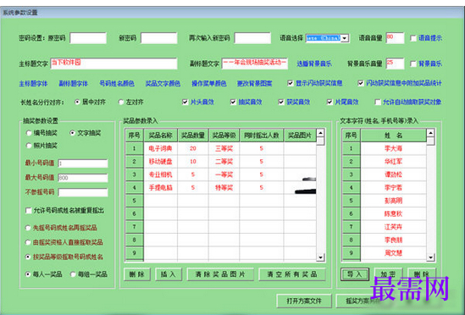Image resolution: width=465 pixels, height=315 pixels.
Task: Select 先摇号码或姓名再摇奖品 radio option
Action: click(28, 228)
